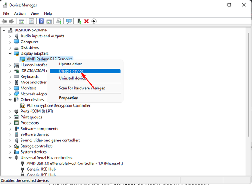This screenshot has width=252, height=185.
Task: Choose Scan for hardware changes option
Action: pos(85,88)
